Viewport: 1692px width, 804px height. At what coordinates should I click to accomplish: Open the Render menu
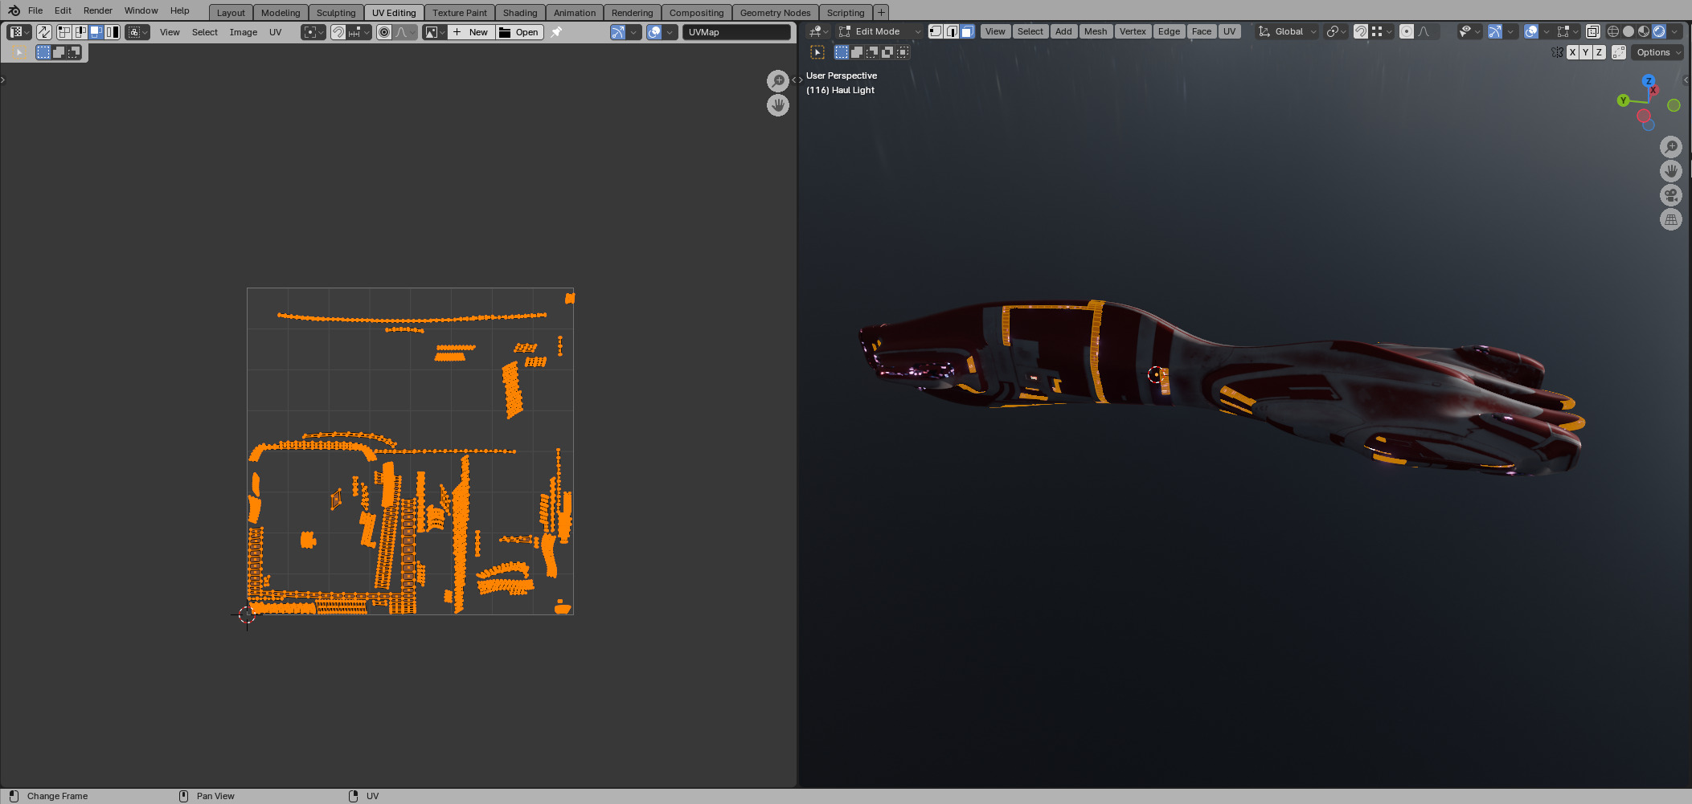click(x=98, y=10)
